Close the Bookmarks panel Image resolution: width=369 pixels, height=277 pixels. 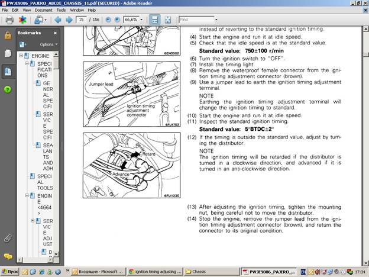(x=56, y=33)
